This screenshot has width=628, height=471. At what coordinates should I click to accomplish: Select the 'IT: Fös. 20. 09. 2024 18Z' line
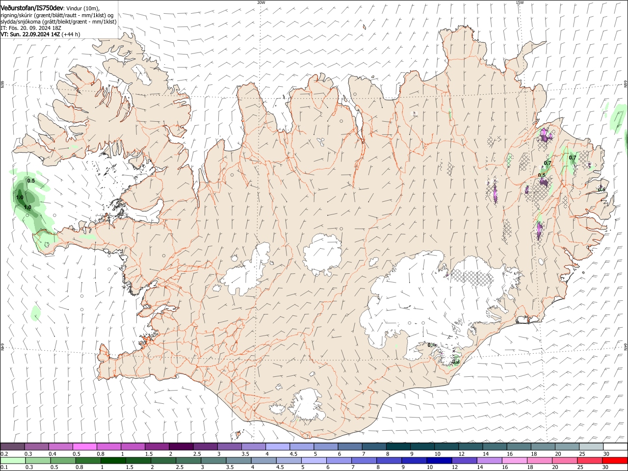pos(30,28)
